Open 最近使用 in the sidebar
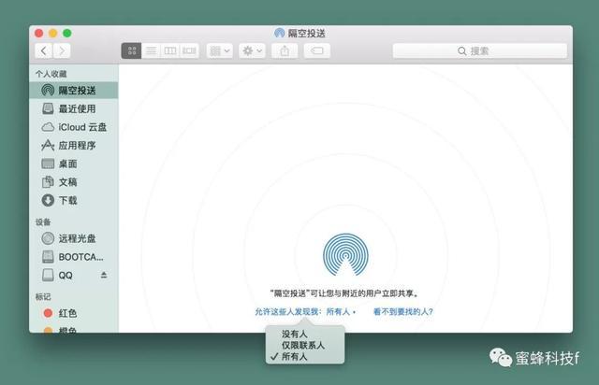 [74, 108]
